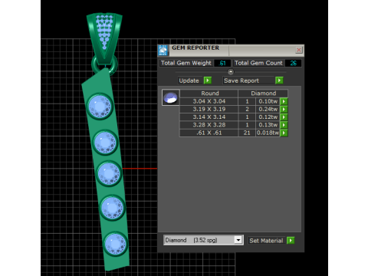
Task: Click the 0.018tw weight cell
Action: [x=268, y=133]
